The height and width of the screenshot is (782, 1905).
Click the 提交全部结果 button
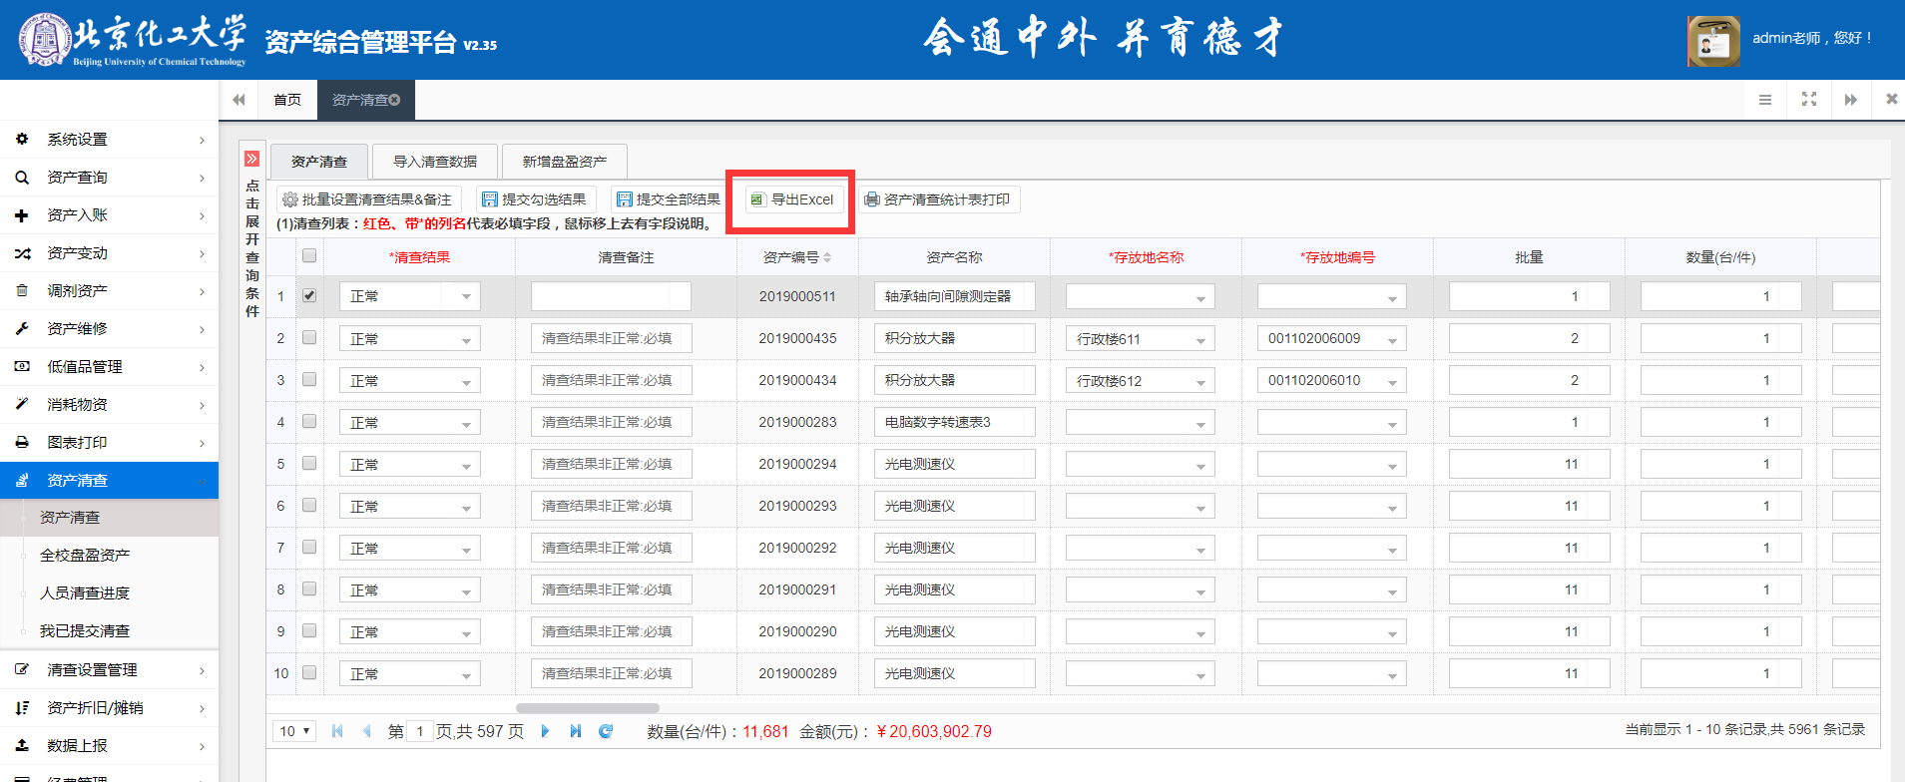click(668, 199)
